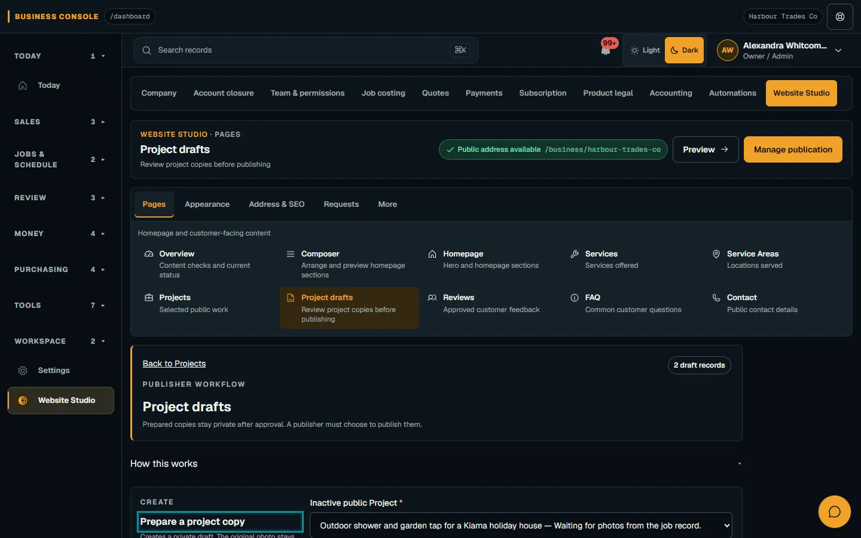Open the Team & permissions tab
Viewport: 861px width, 538px height.
(x=307, y=93)
